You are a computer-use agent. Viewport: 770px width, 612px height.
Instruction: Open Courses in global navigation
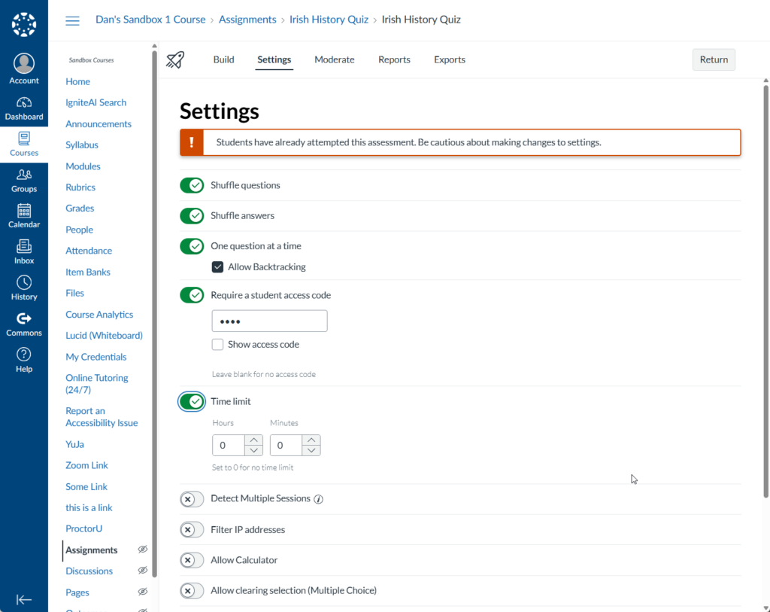pos(23,144)
